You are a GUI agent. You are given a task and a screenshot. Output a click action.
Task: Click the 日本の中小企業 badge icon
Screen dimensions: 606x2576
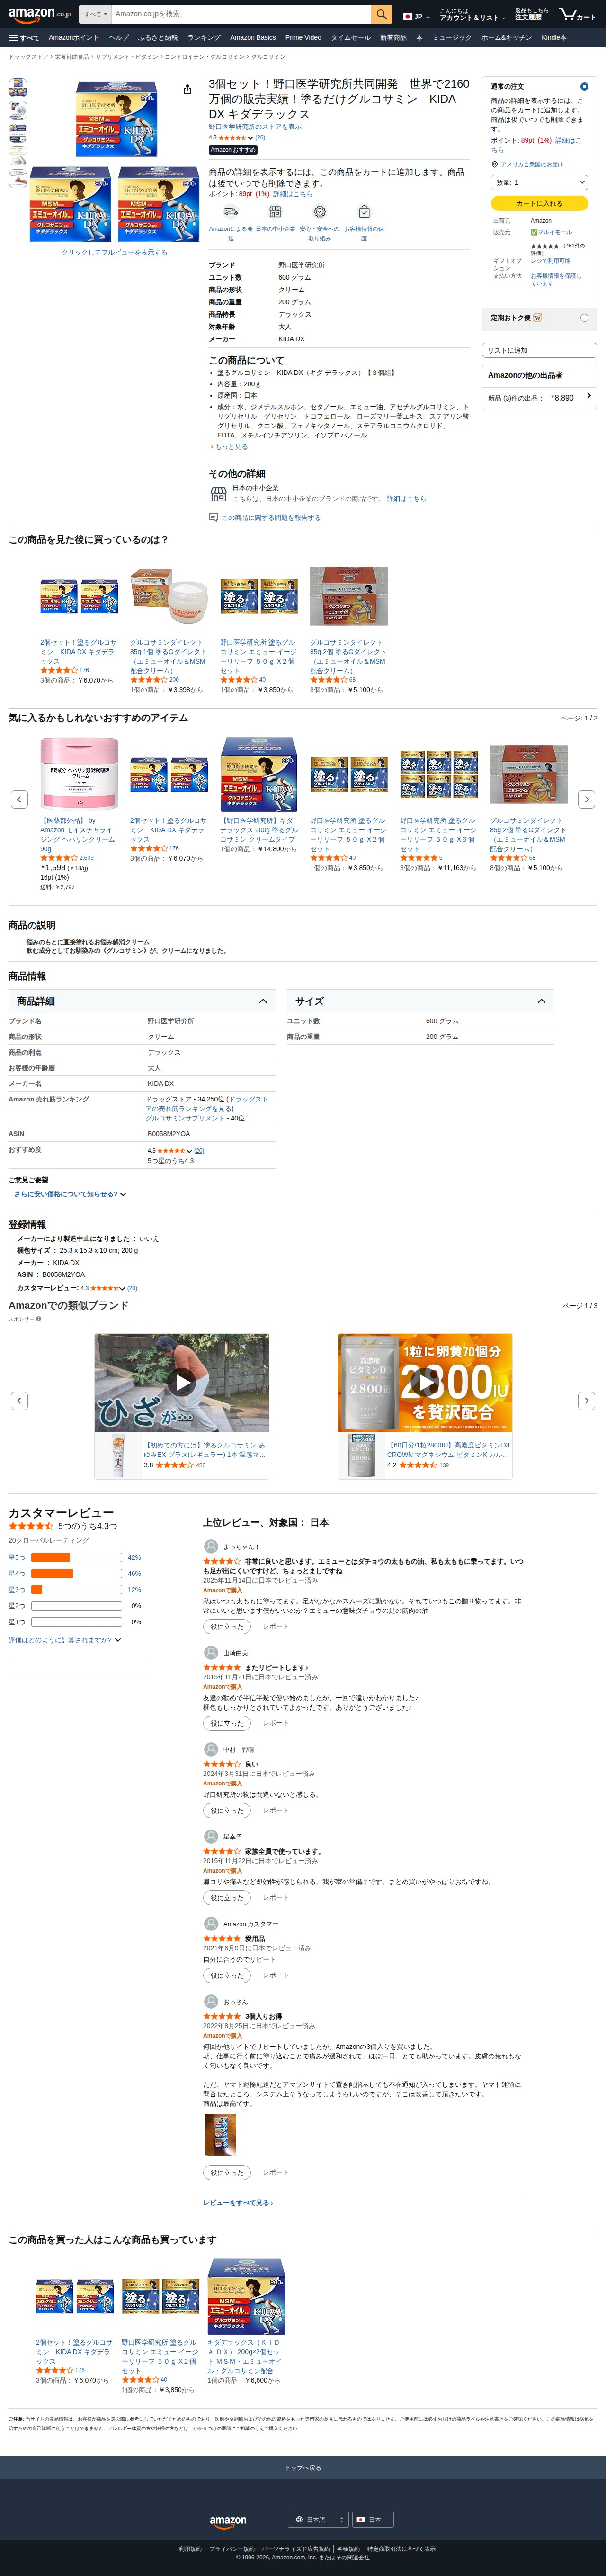click(x=275, y=212)
